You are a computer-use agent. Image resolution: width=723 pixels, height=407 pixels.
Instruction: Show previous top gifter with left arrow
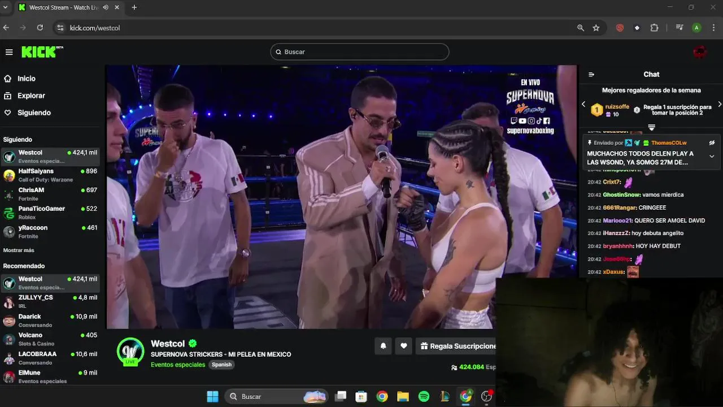click(x=583, y=105)
